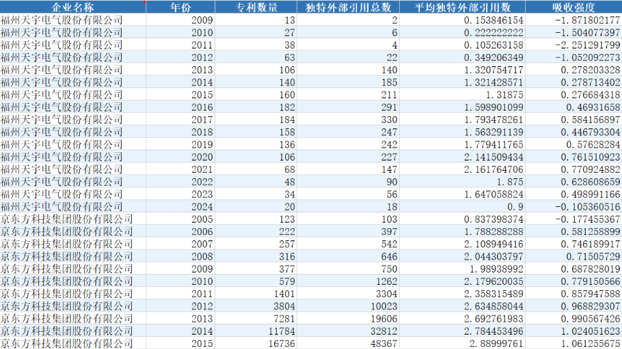Click the comment indicator on 企业名称 header
622x349 pixels.
pos(145,2)
